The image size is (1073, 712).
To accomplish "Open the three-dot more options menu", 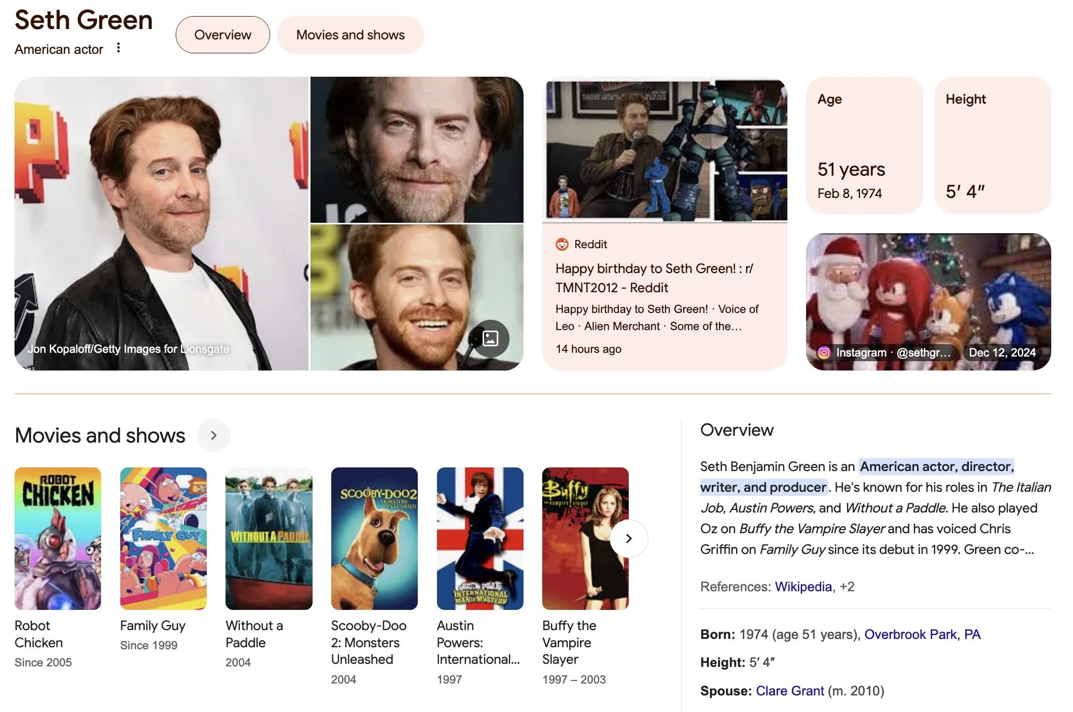I will (119, 48).
